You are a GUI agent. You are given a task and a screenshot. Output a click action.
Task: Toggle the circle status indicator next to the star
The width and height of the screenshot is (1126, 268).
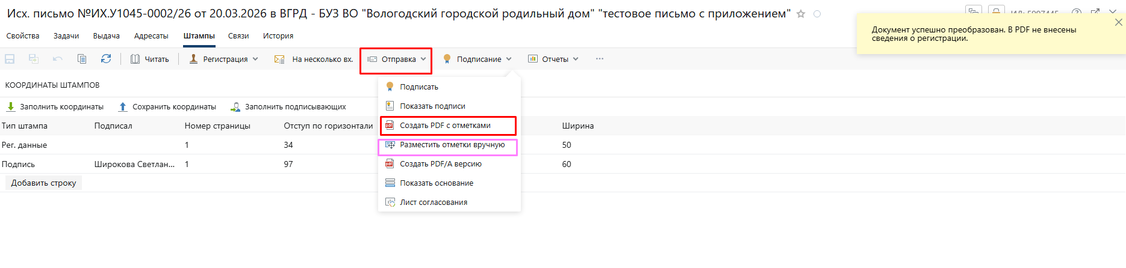[817, 14]
